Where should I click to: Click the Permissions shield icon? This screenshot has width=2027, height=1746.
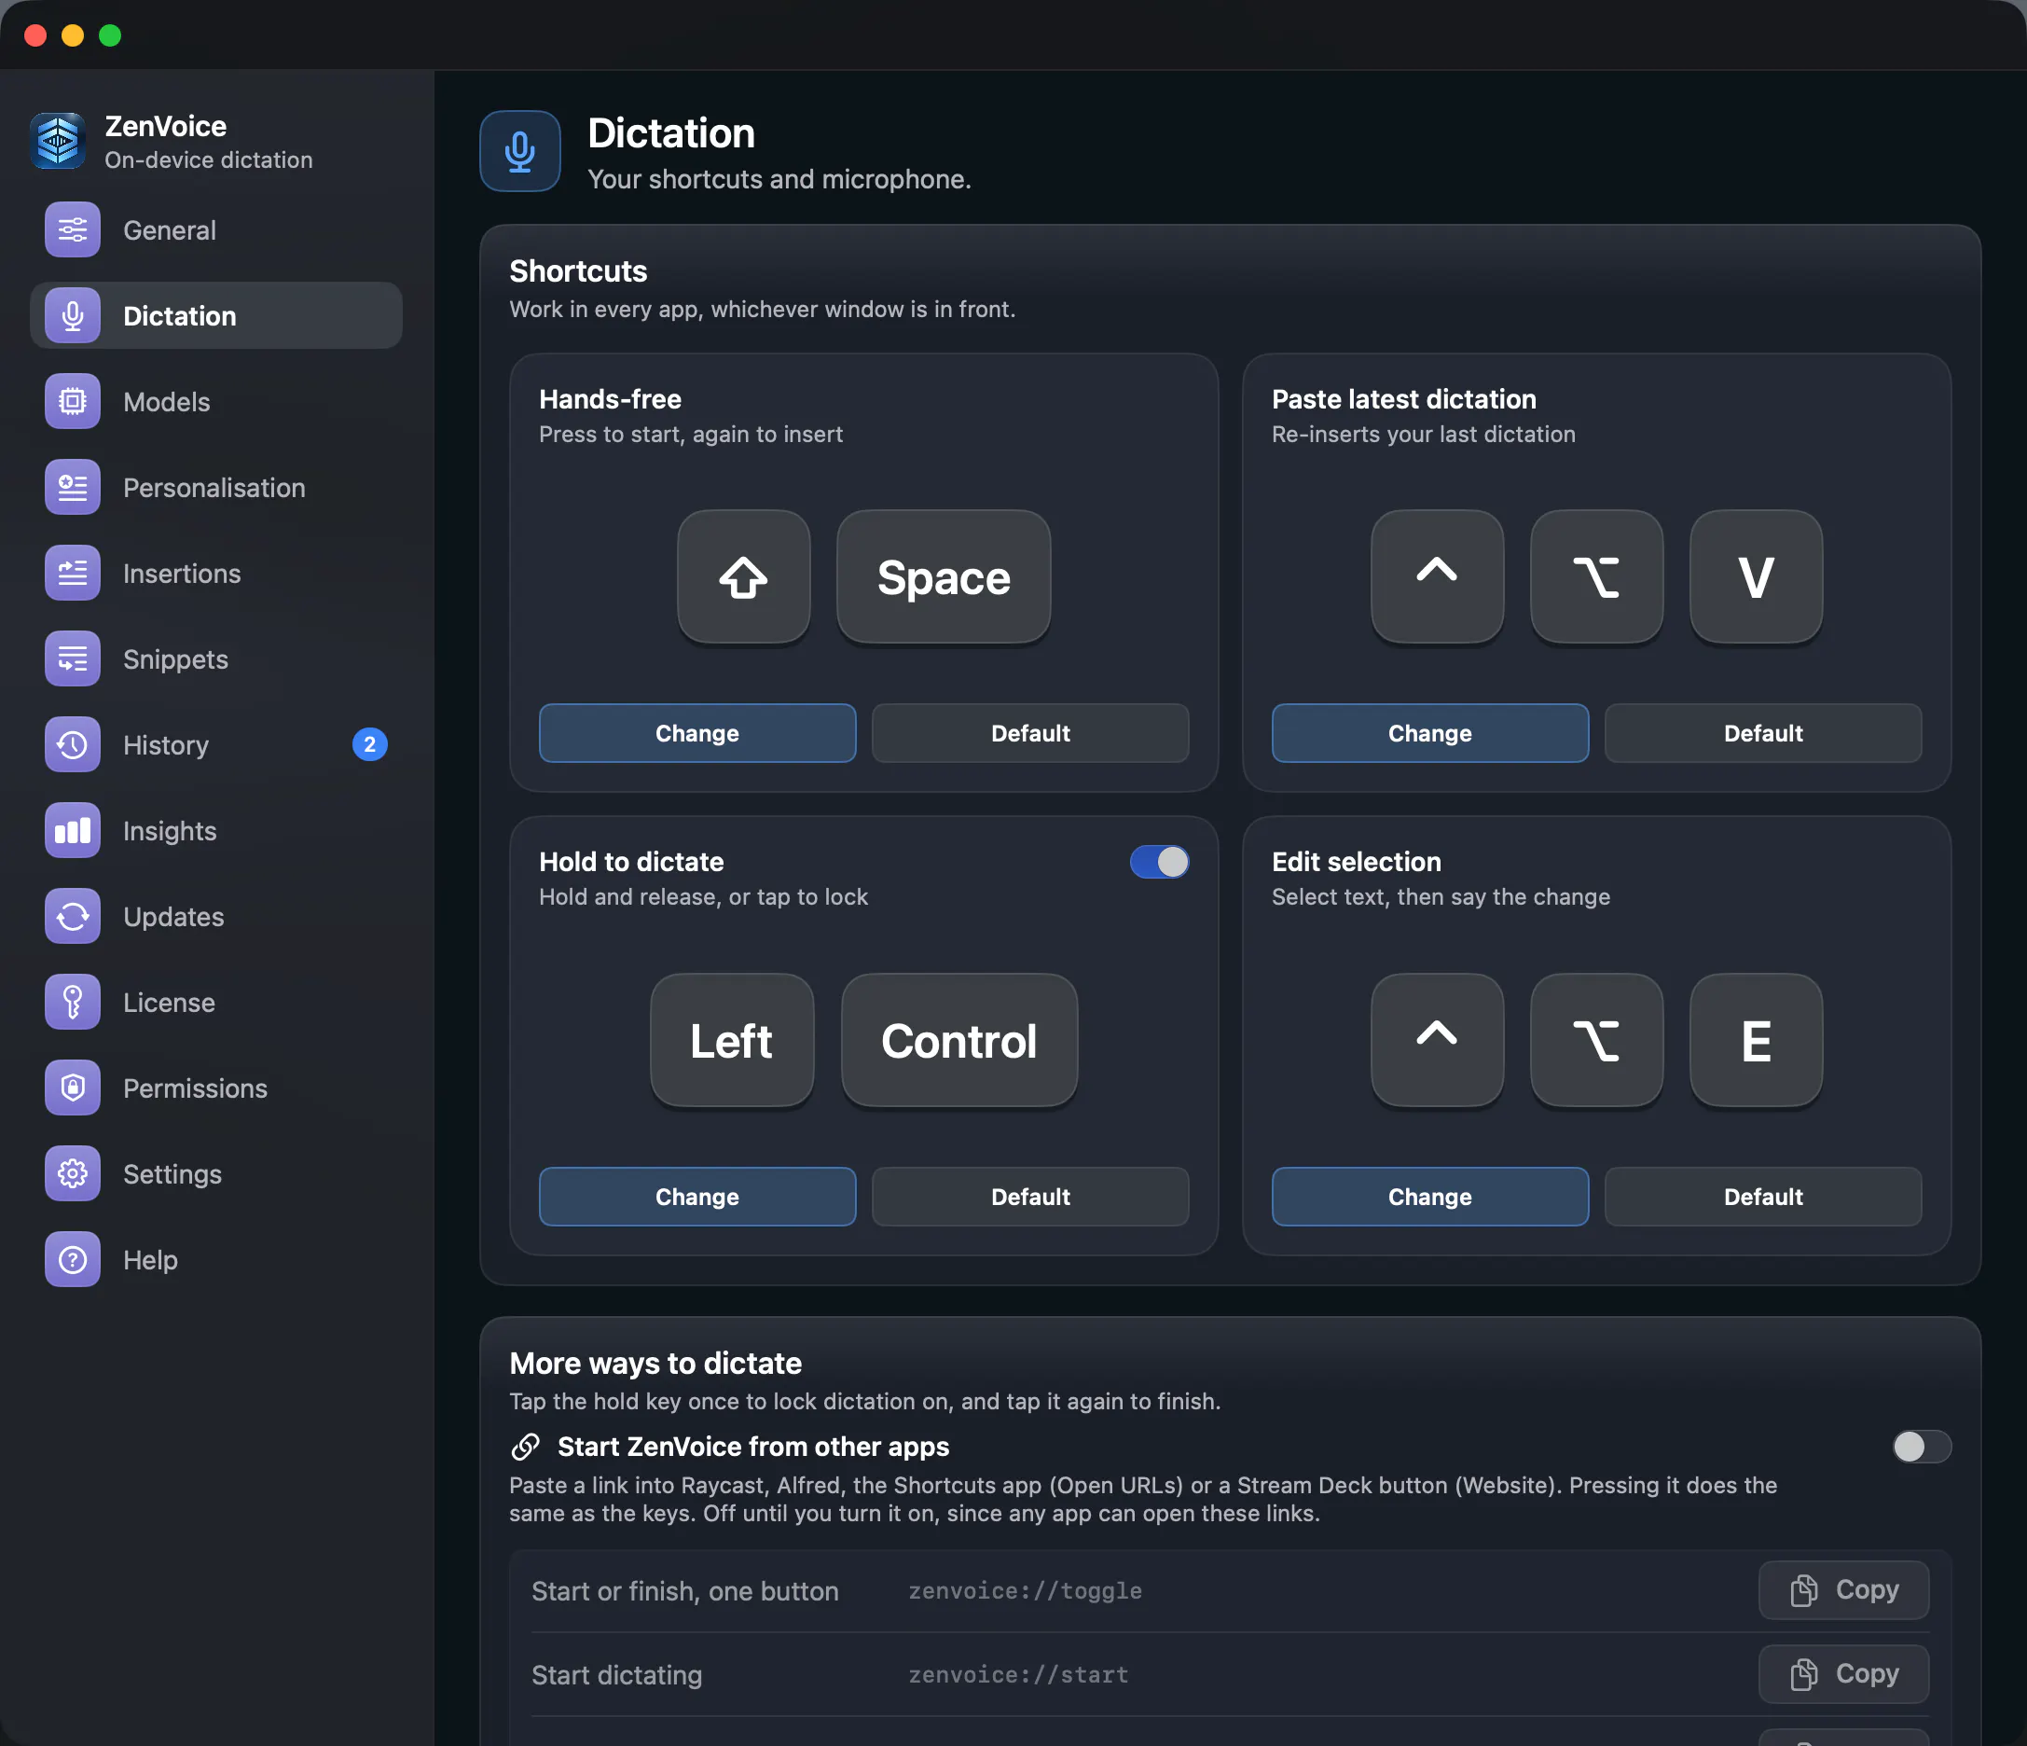coord(73,1088)
